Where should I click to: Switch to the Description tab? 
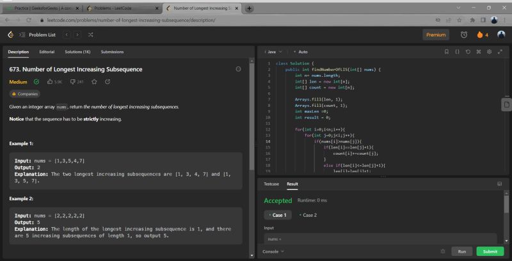tap(19, 52)
